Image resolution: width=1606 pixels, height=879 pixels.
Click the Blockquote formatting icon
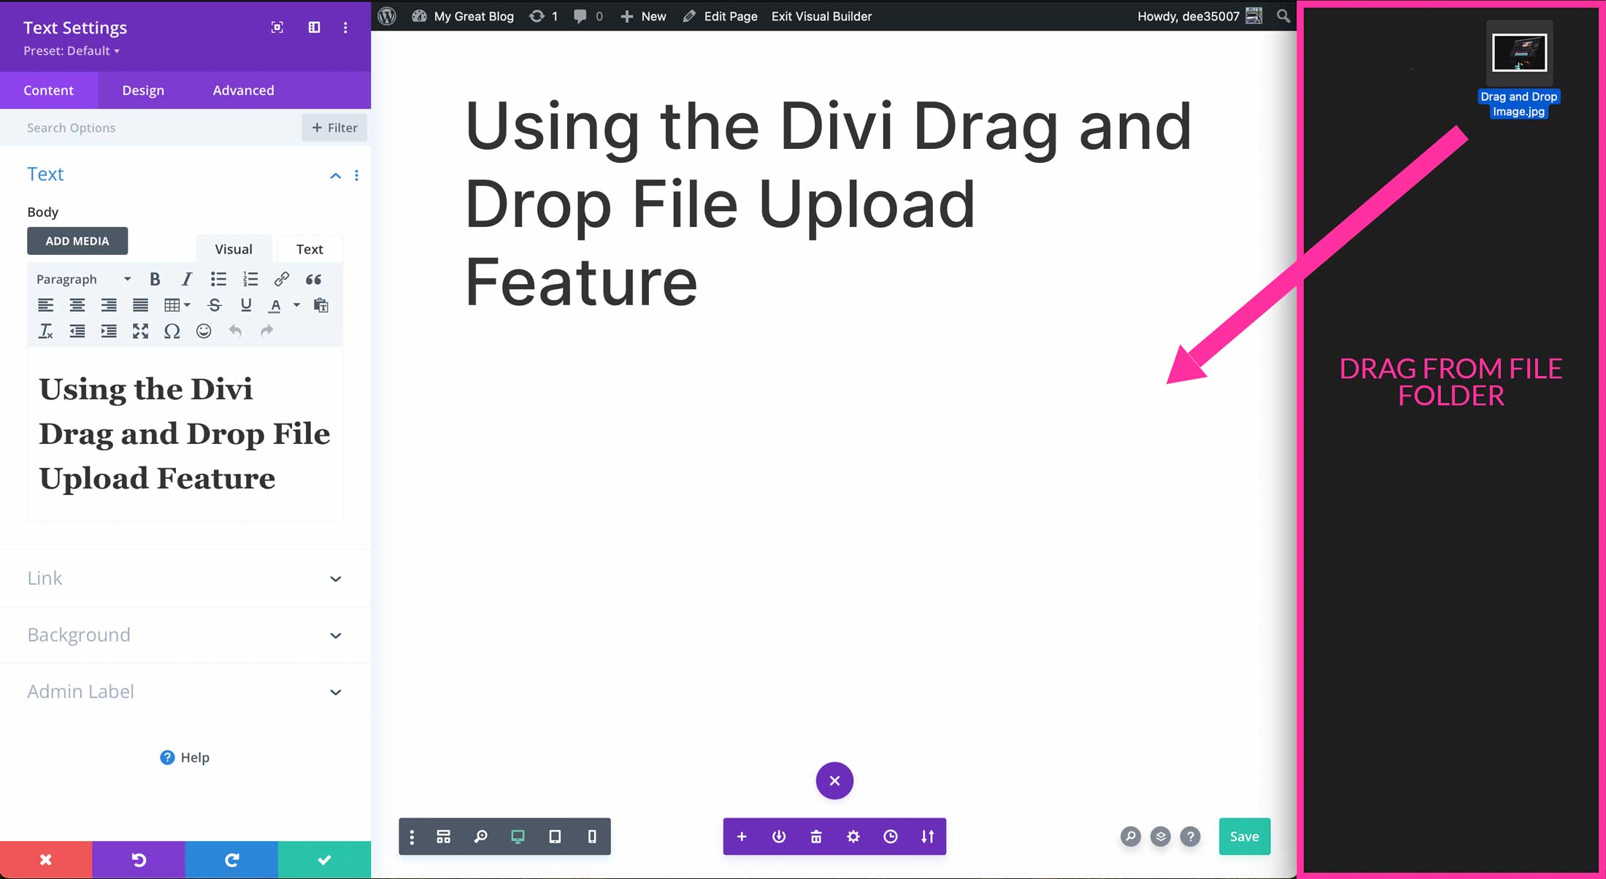click(x=312, y=280)
